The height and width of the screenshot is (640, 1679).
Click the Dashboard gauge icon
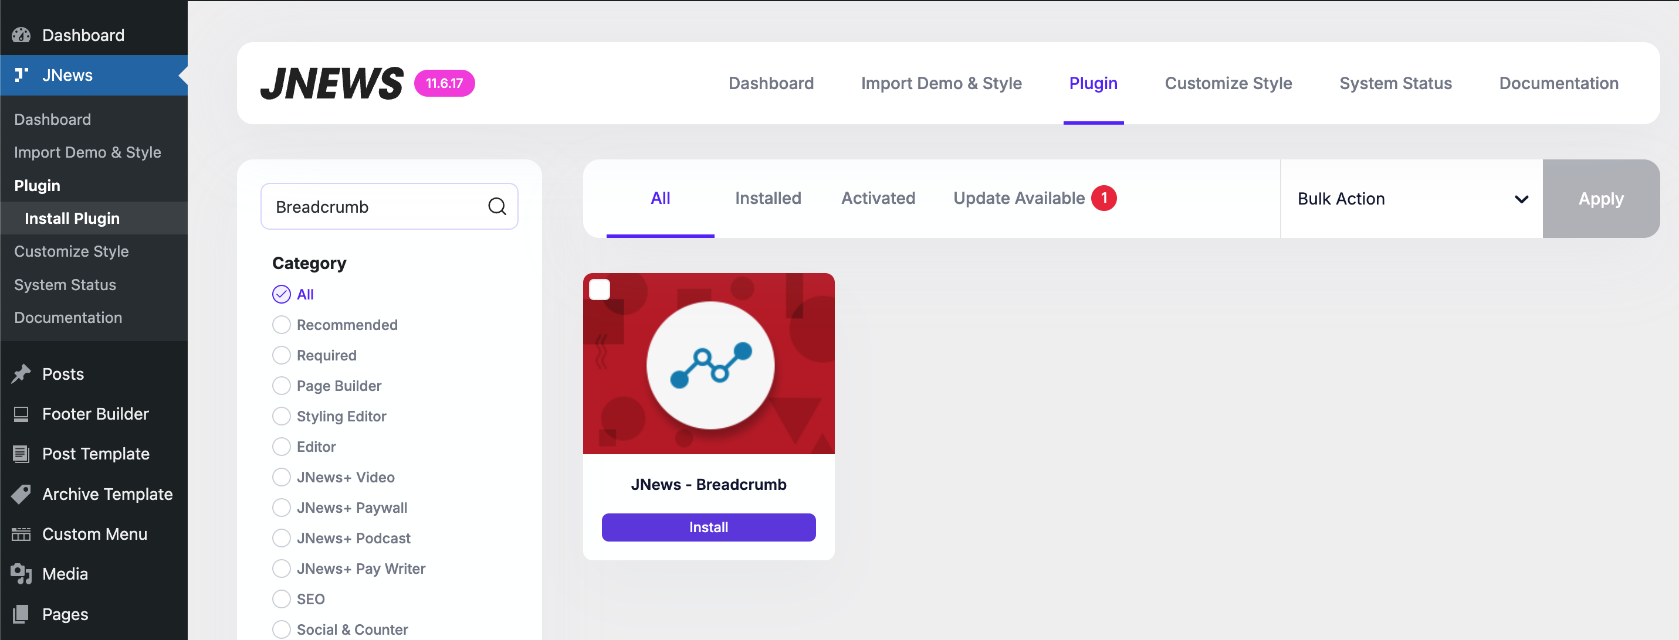(21, 35)
